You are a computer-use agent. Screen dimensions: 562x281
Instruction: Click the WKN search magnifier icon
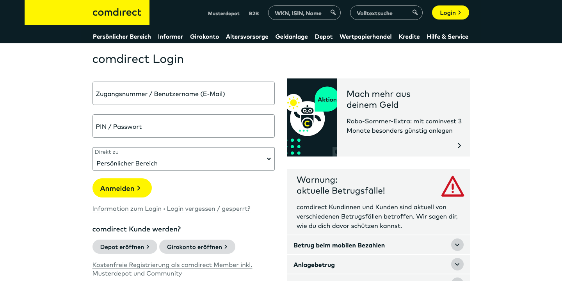click(333, 12)
